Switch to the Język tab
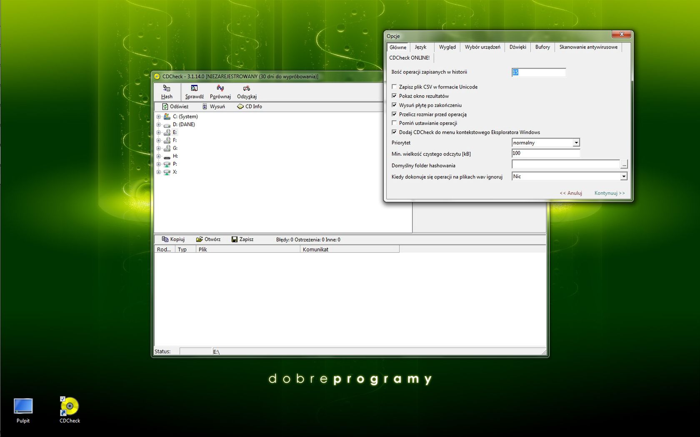 point(421,47)
